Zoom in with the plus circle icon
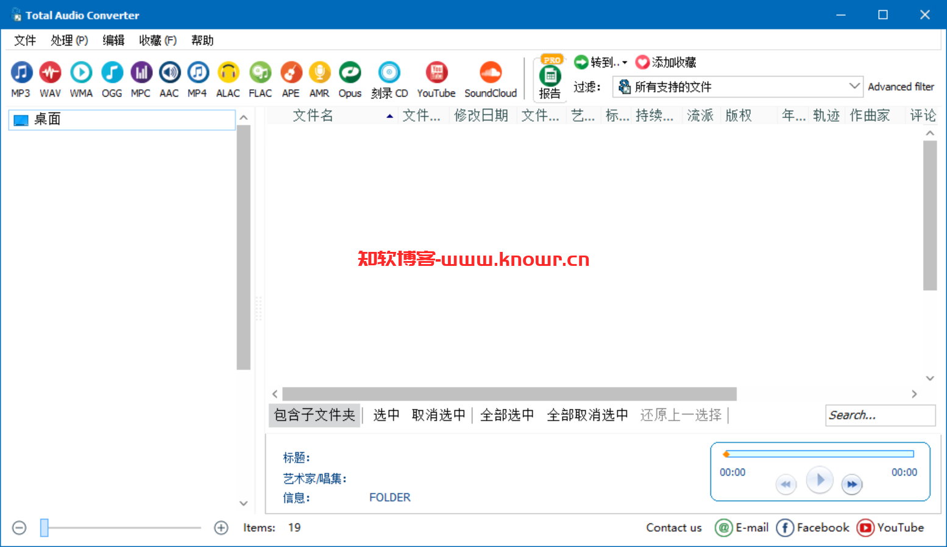This screenshot has height=547, width=947. click(221, 528)
